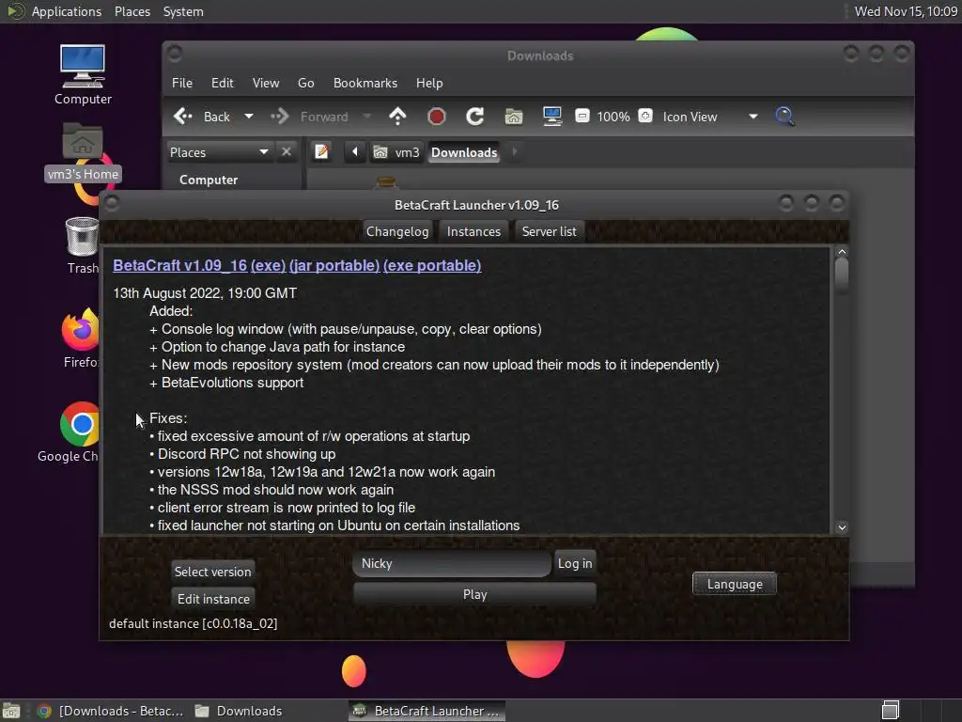The width and height of the screenshot is (962, 722).
Task: Select the vm3 path button
Action: [x=396, y=152]
